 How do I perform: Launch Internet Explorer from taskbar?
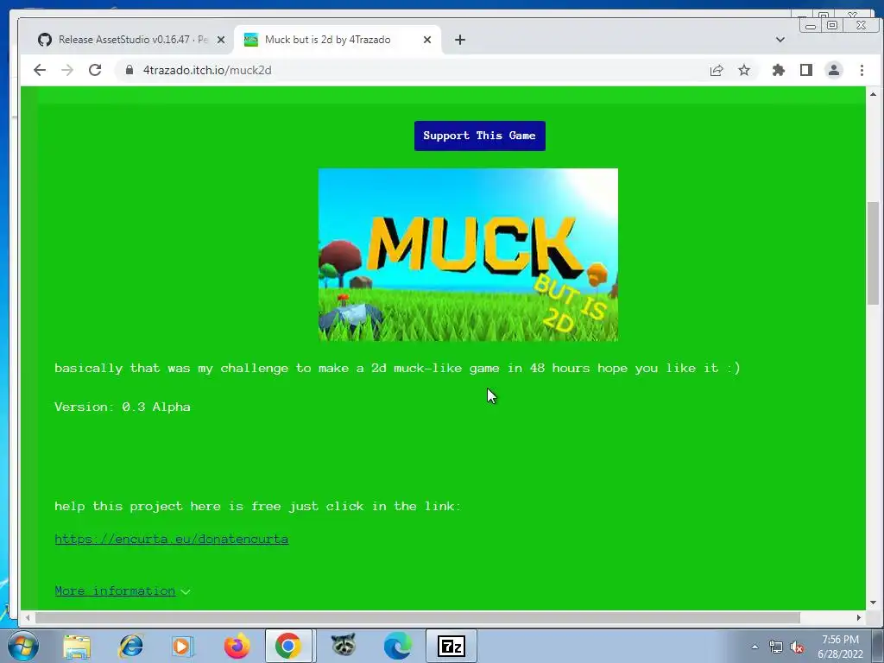pos(131,646)
